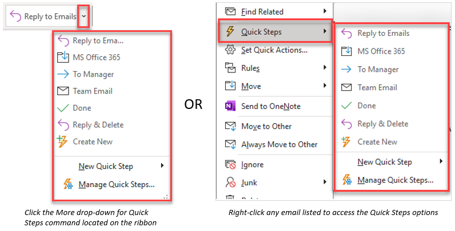Choose Set Quick Actions... in context menu

pyautogui.click(x=275, y=50)
